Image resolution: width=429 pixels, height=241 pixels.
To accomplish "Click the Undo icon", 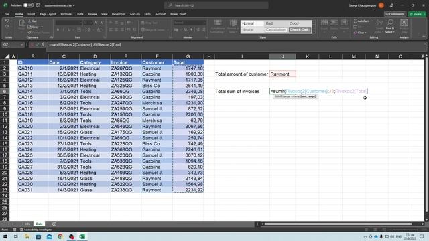I will click(x=7, y=21).
